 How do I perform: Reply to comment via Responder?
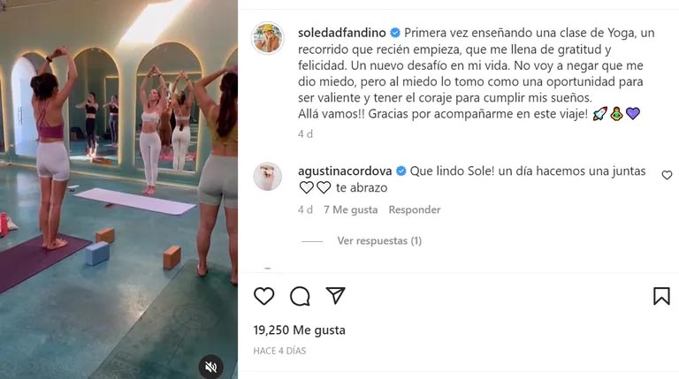(x=415, y=210)
